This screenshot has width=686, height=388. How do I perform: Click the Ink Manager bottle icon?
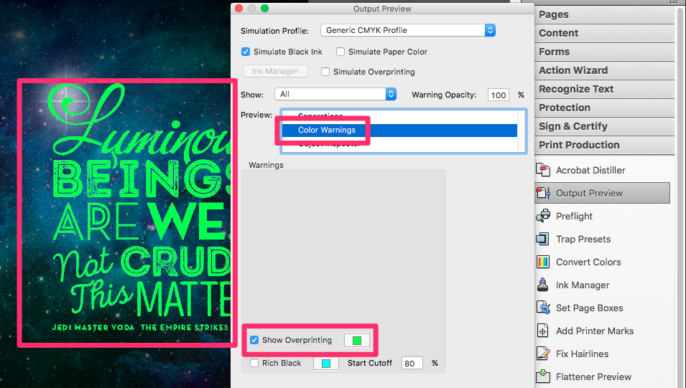[x=544, y=285]
